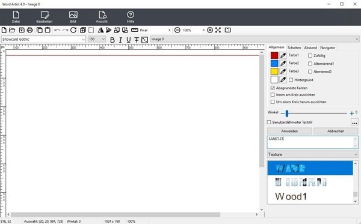
Task: Click the circular refresh arrow icon
Action: 73,30
